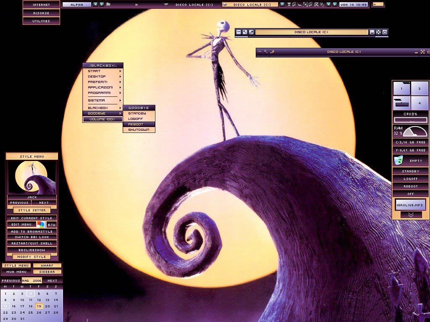430x322 pixels.
Task: Open the Utilities menu
Action: click(42, 21)
